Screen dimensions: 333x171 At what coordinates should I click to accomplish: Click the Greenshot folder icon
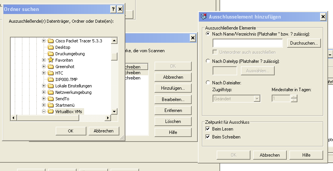(x=50, y=67)
